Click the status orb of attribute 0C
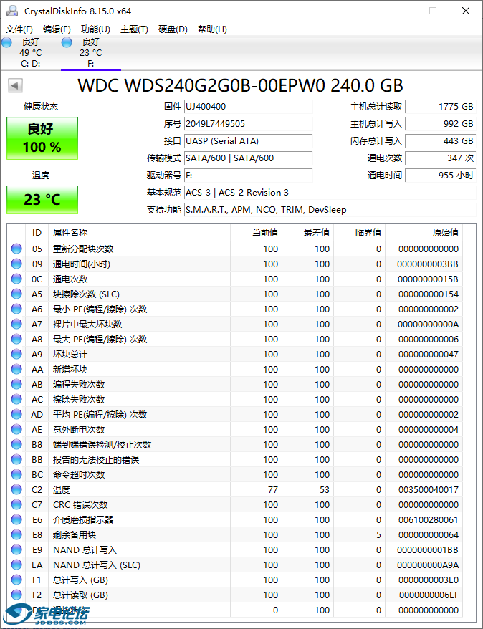This screenshot has width=483, height=629. [x=16, y=279]
